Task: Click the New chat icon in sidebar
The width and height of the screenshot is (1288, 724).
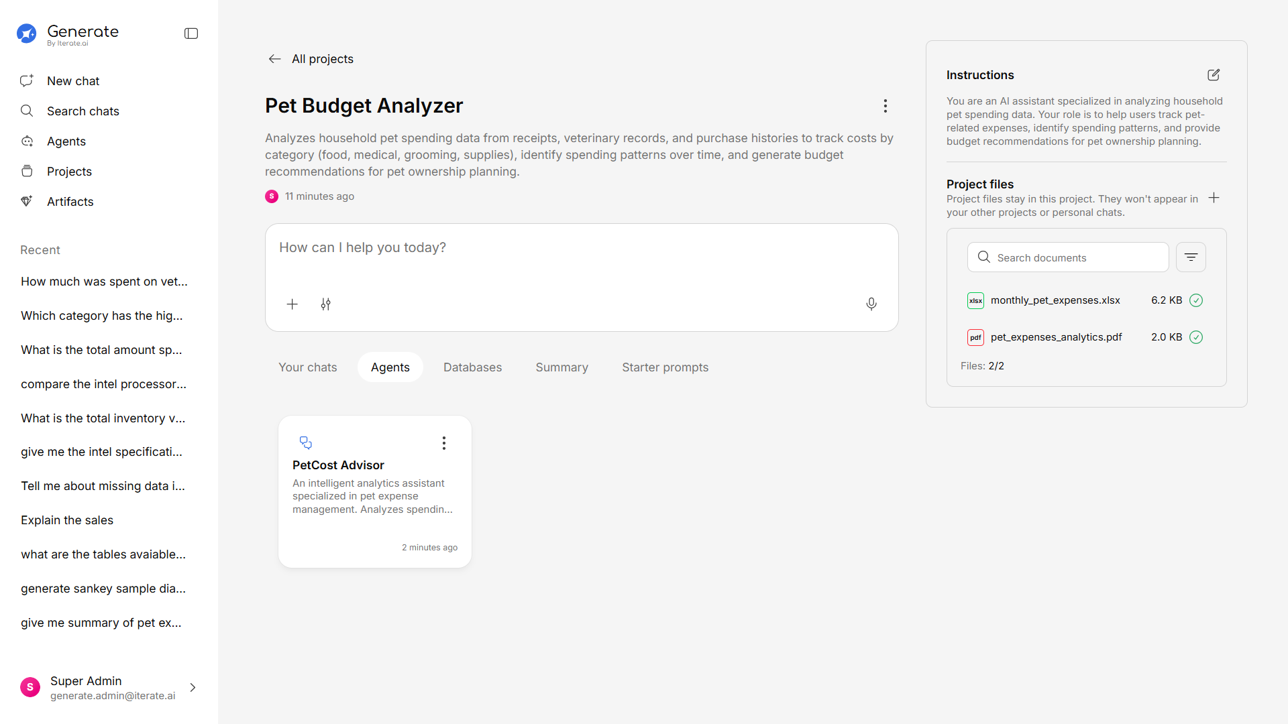Action: tap(27, 81)
